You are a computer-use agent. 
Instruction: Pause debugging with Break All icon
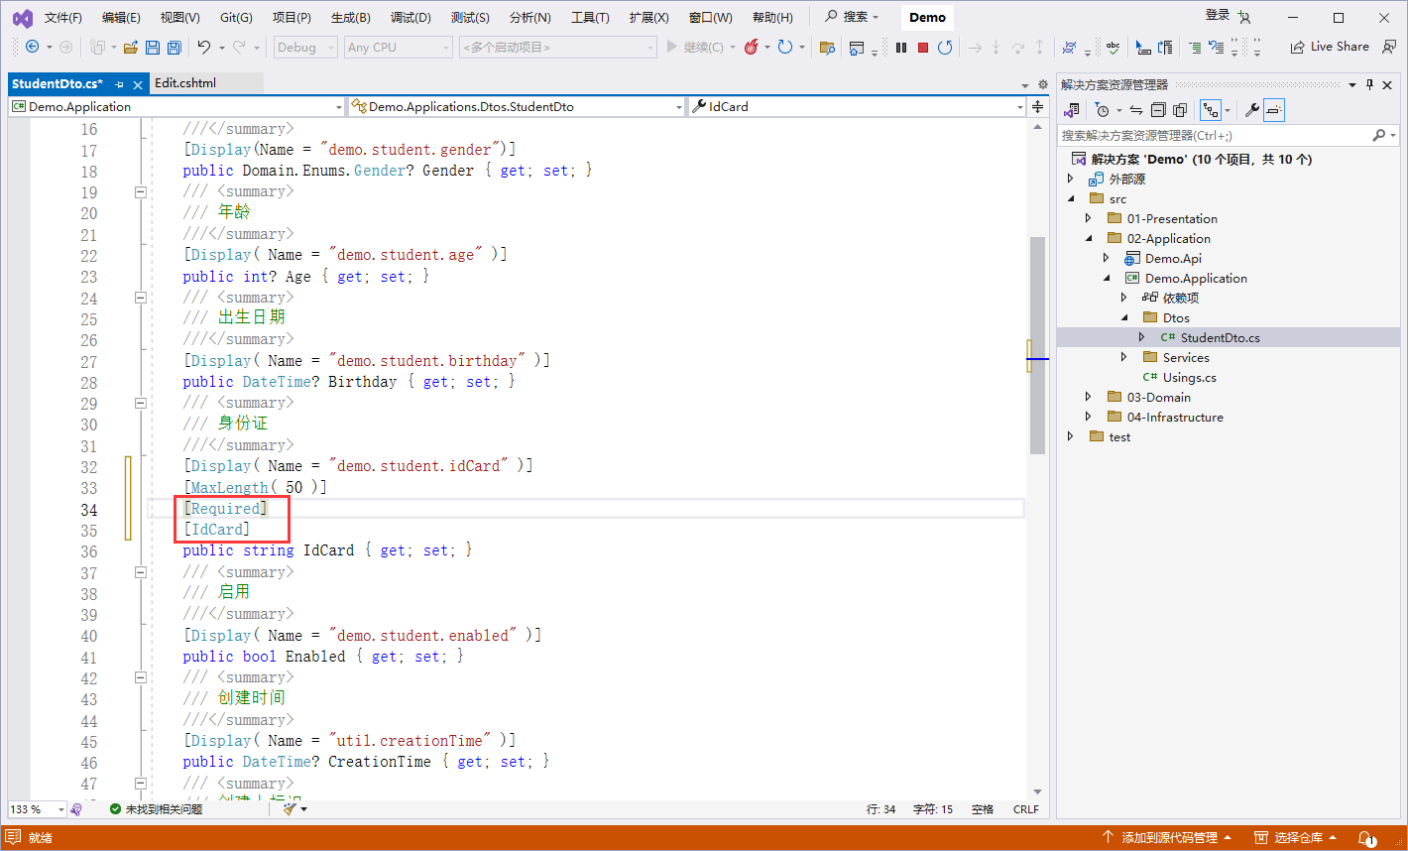coord(901,47)
